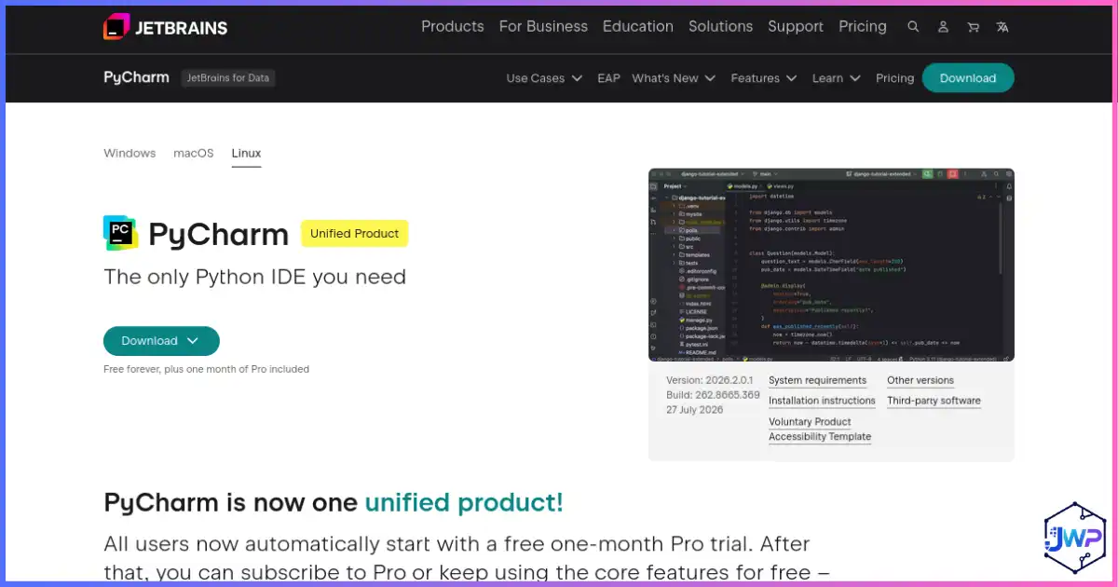Open the PyCharm IDE screenshot thumbnail
The height and width of the screenshot is (587, 1118).
pos(831,265)
